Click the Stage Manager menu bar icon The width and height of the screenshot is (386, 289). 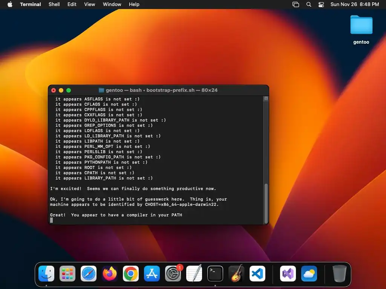296,5
